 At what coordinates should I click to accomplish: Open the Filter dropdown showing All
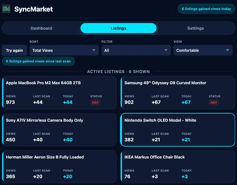tap(136, 50)
